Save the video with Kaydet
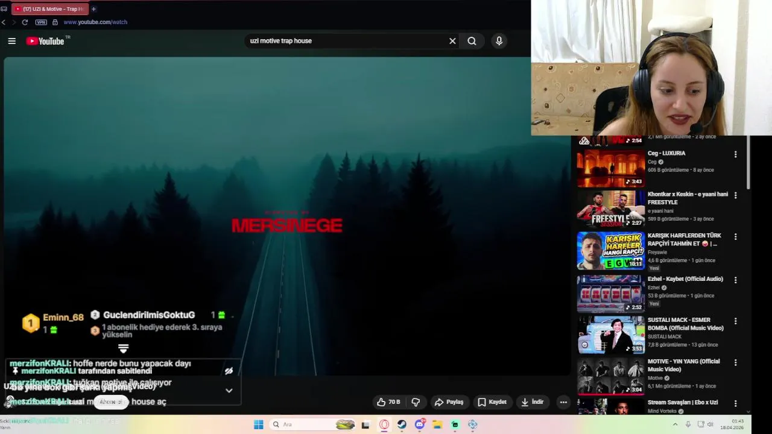This screenshot has width=772, height=434. click(x=492, y=402)
